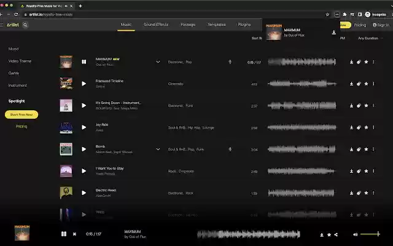Favorite the Electric Head track
393x246 pixels.
click(x=366, y=192)
